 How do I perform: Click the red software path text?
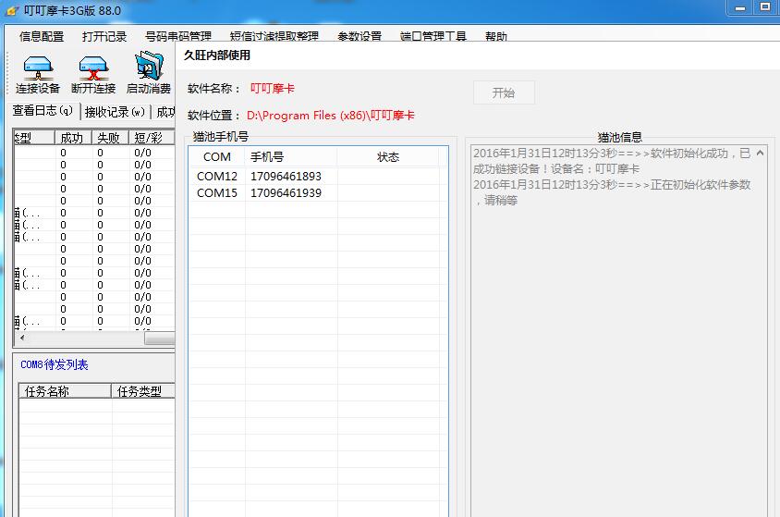coord(330,116)
